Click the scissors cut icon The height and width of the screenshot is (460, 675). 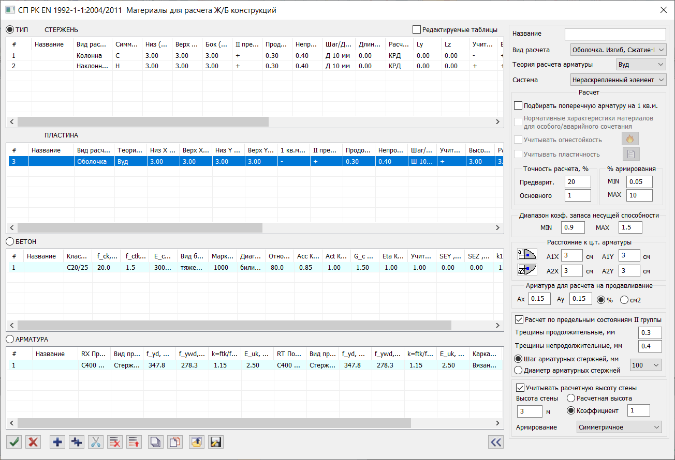click(96, 442)
